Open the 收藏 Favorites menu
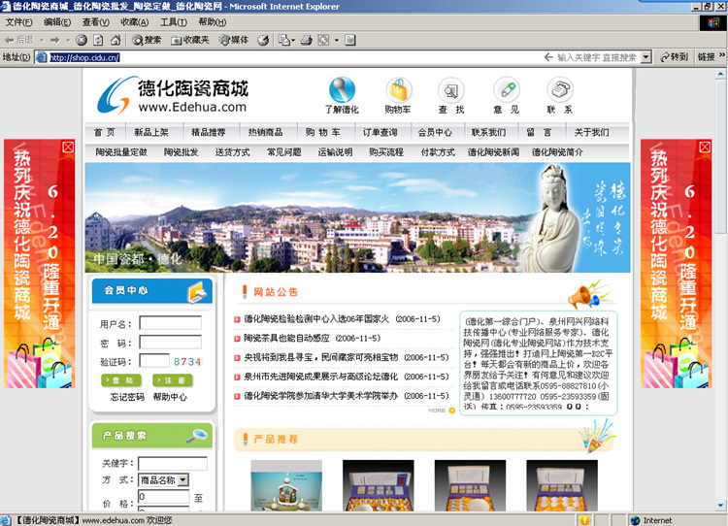728x526 pixels. (135, 22)
